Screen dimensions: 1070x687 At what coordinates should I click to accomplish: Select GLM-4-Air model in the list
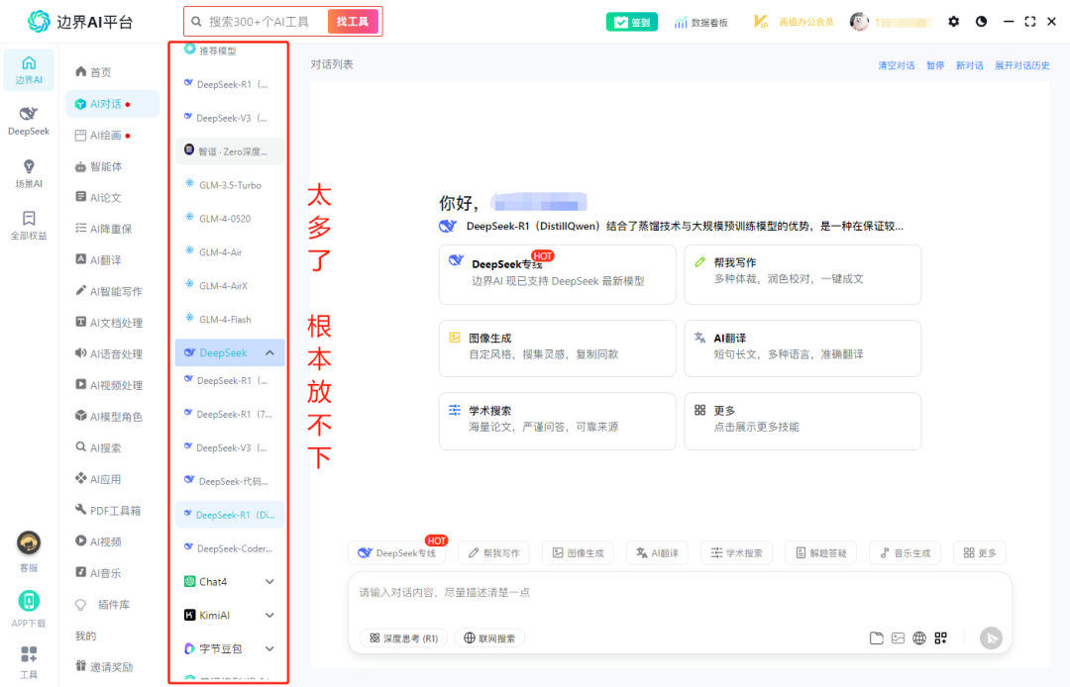[220, 252]
